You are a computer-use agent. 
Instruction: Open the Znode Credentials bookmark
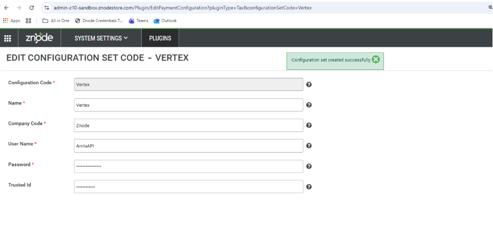(99, 21)
